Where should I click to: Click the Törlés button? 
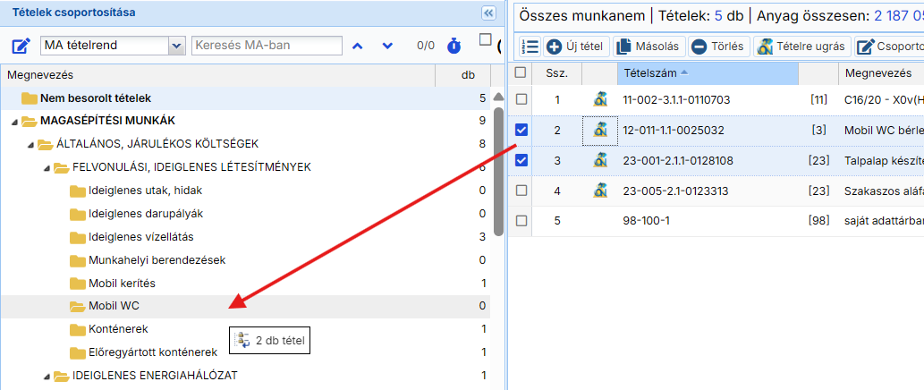point(717,47)
